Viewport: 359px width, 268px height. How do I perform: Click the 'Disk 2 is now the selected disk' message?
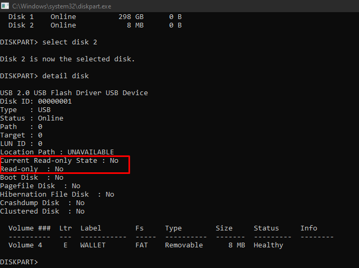[x=67, y=59]
